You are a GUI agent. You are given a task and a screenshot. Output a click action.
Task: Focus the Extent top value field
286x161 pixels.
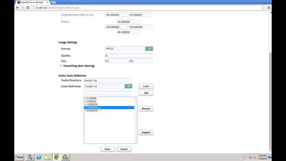point(129,22)
